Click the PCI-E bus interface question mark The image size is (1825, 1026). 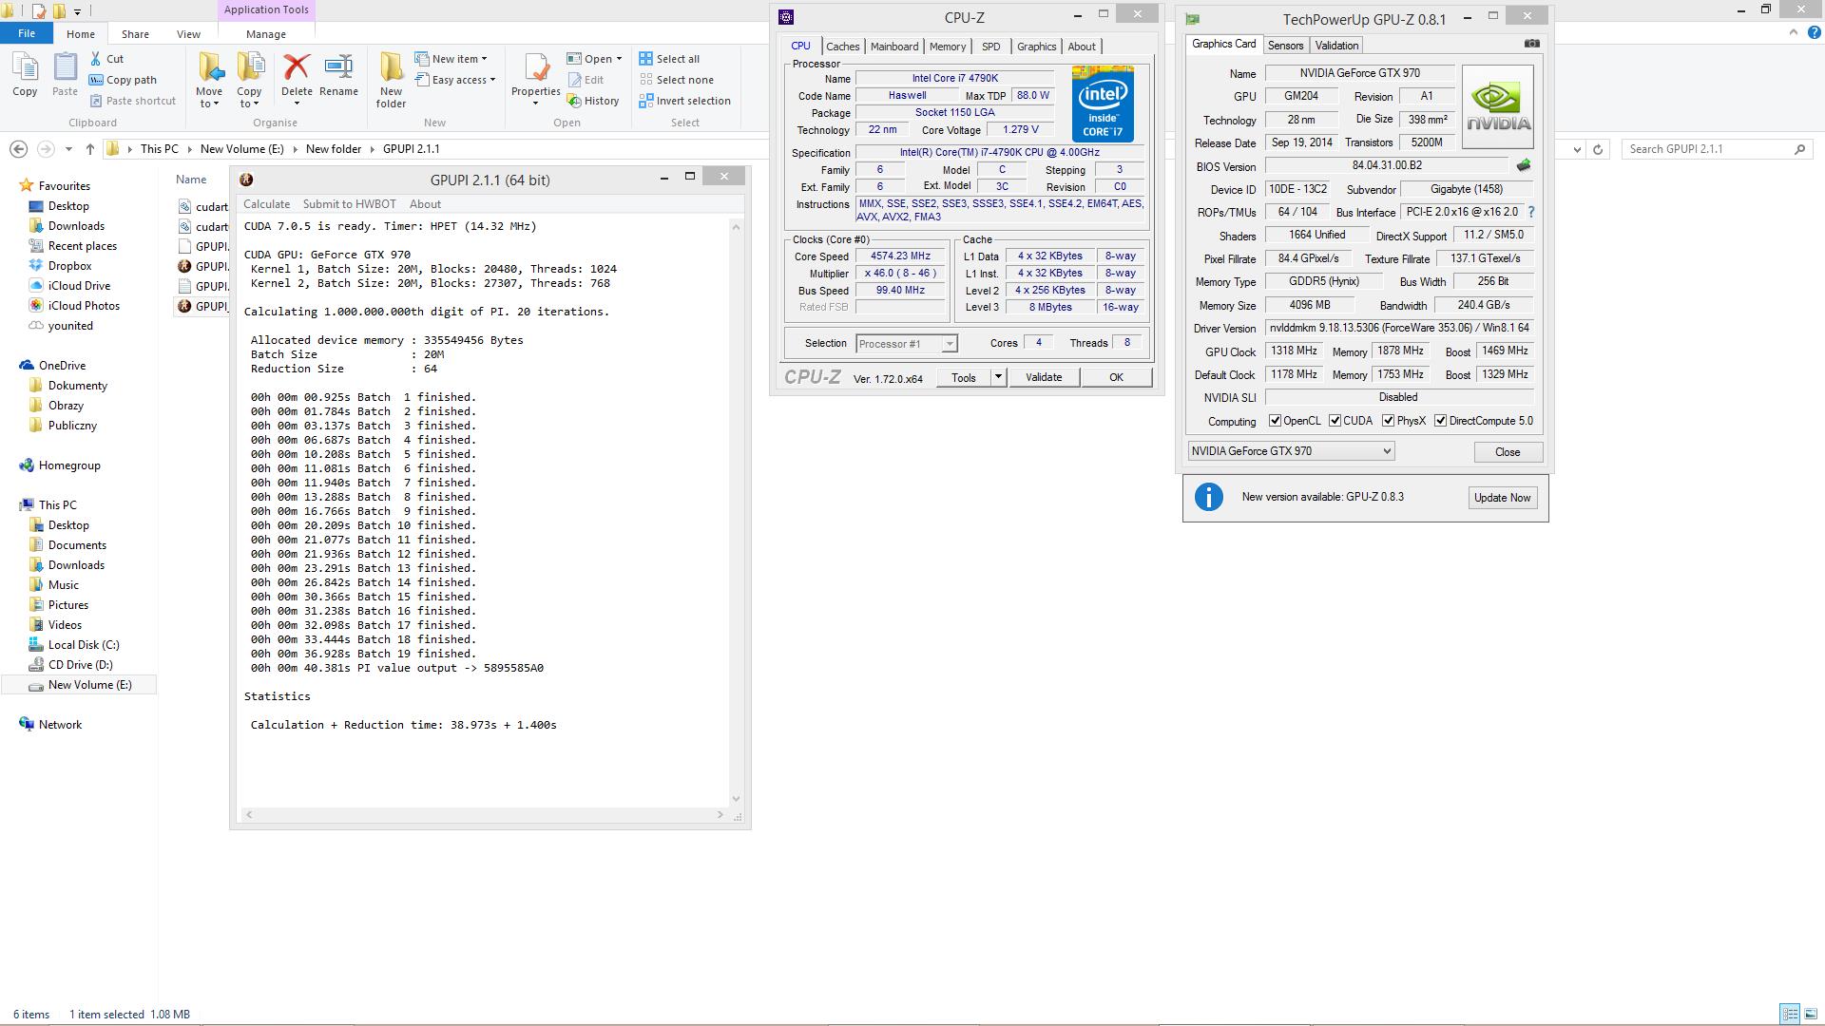click(x=1530, y=212)
